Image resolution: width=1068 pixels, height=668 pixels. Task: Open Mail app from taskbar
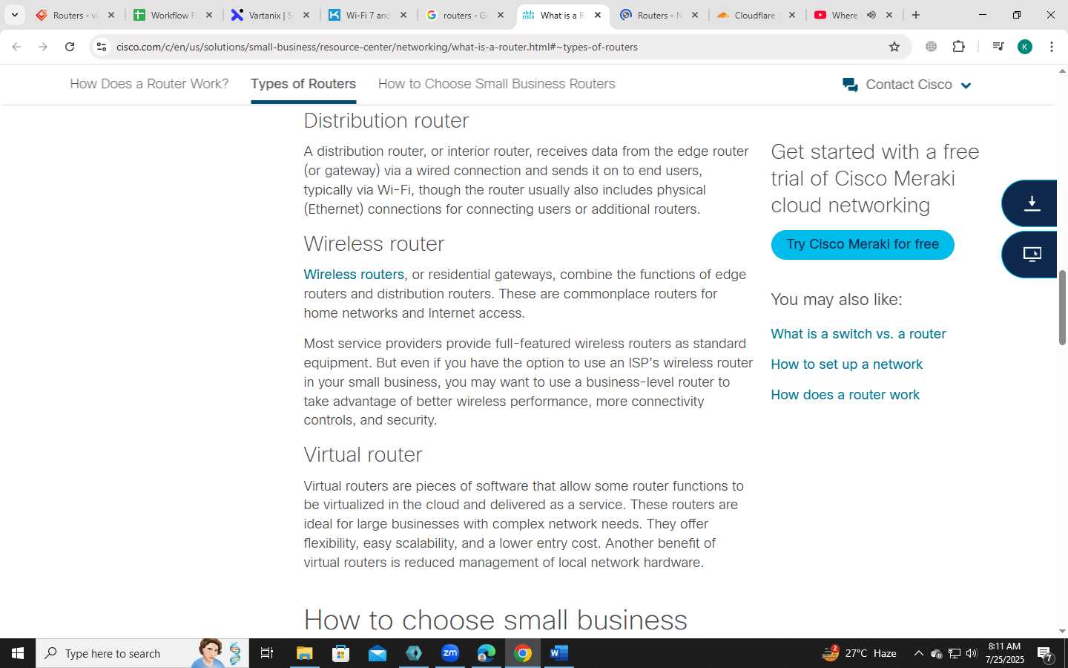[377, 653]
